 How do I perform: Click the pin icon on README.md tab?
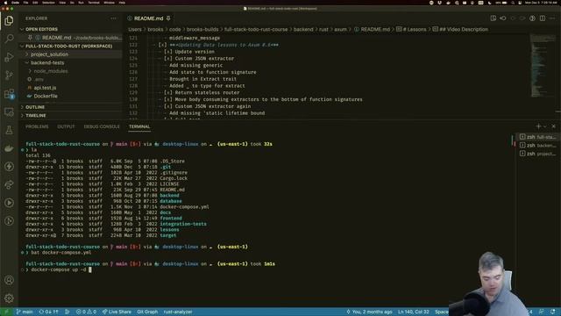(168, 18)
